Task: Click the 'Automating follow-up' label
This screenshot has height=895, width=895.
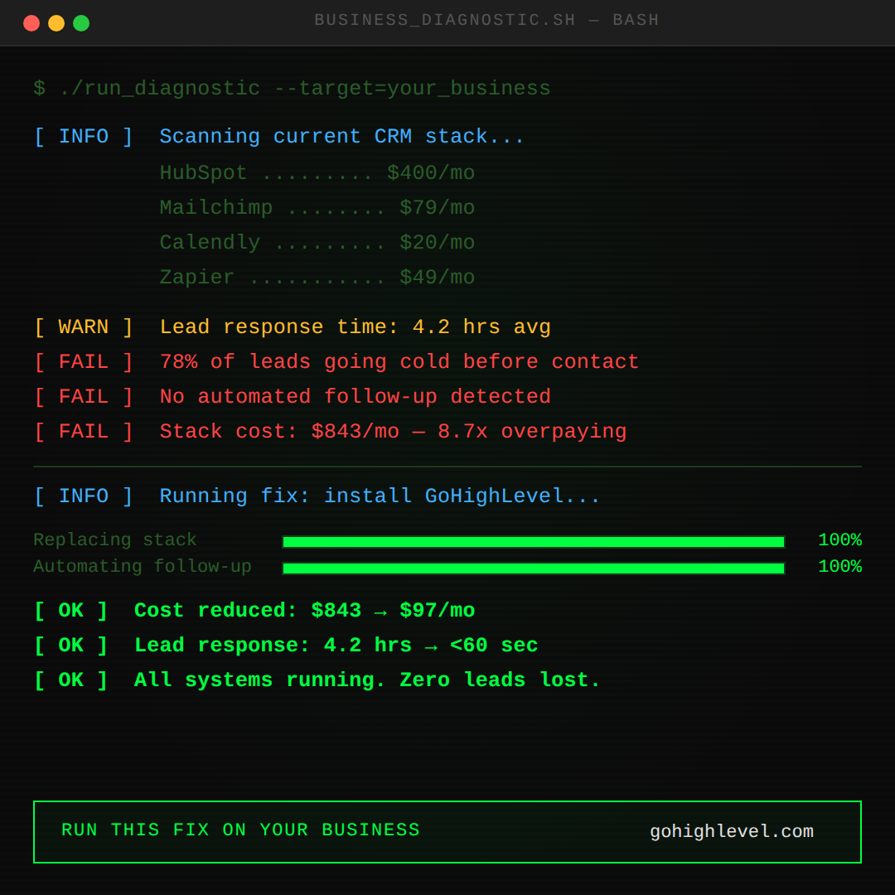Action: (x=143, y=566)
